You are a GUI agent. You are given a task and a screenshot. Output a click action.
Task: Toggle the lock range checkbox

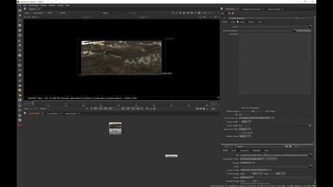(x=264, y=111)
